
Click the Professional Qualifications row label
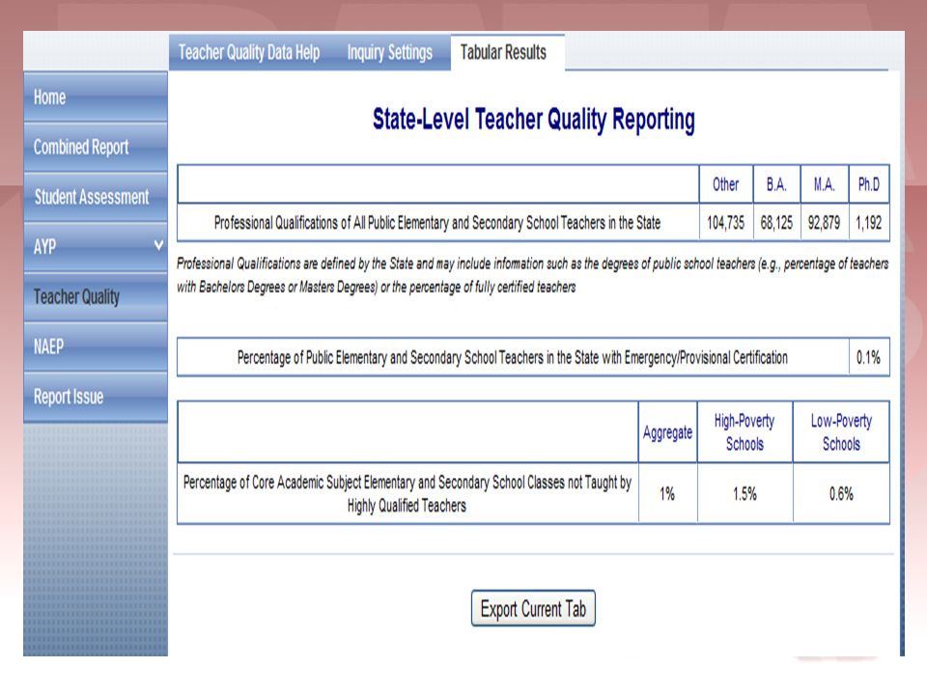(x=437, y=223)
